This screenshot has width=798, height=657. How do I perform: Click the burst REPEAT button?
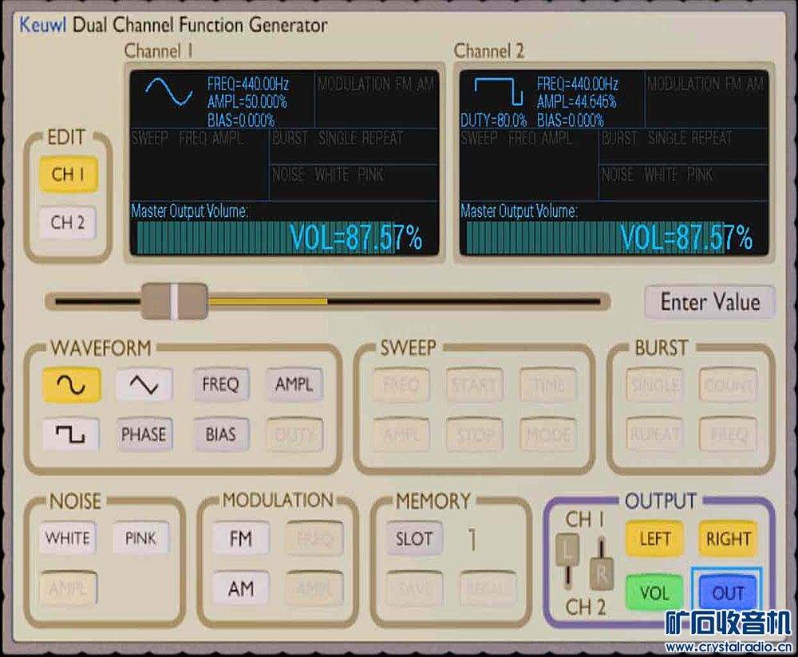click(654, 435)
